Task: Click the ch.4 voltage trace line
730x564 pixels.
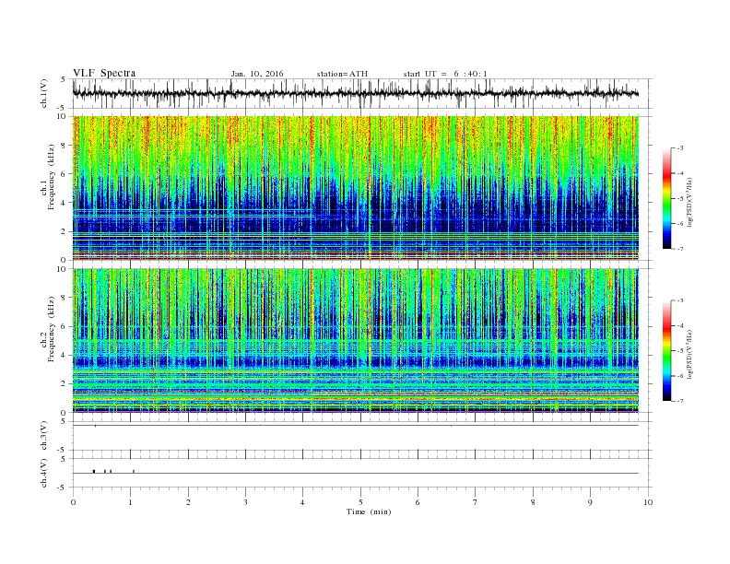Action: coord(356,474)
